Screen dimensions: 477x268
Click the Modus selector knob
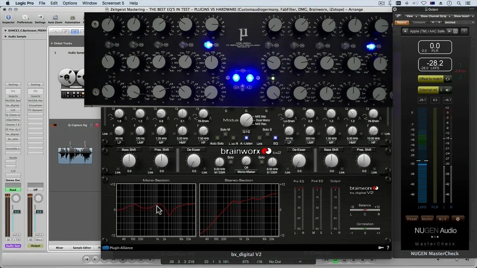click(246, 120)
